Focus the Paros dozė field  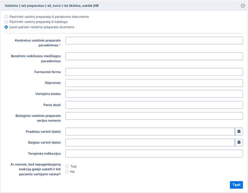(154, 105)
